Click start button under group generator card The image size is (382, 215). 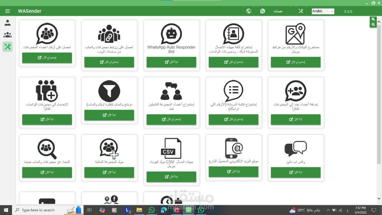point(109,172)
